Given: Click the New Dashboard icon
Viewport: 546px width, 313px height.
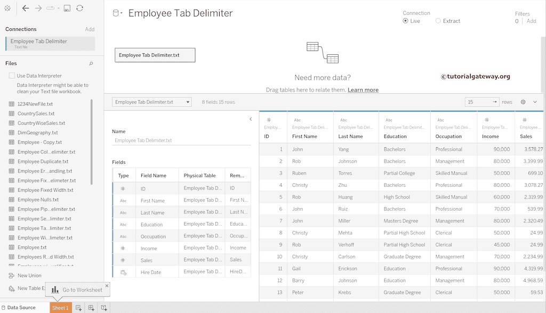Looking at the screenshot, I should click(92, 308).
